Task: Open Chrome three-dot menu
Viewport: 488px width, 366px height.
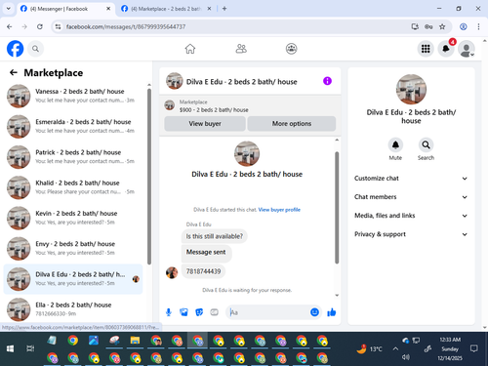Action: click(478, 26)
